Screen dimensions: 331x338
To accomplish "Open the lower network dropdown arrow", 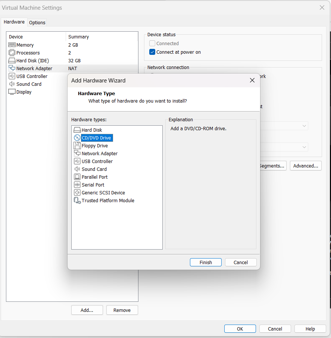I will (304, 147).
